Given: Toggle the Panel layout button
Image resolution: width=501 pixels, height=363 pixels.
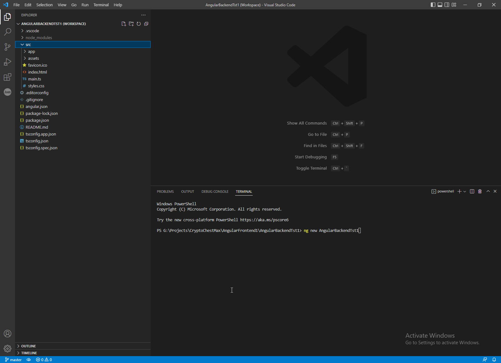Looking at the screenshot, I should [x=440, y=5].
